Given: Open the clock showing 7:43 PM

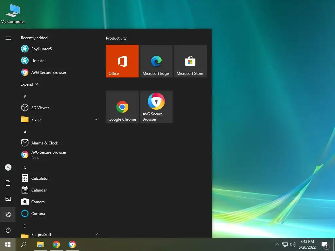Looking at the screenshot, I should pos(307,244).
